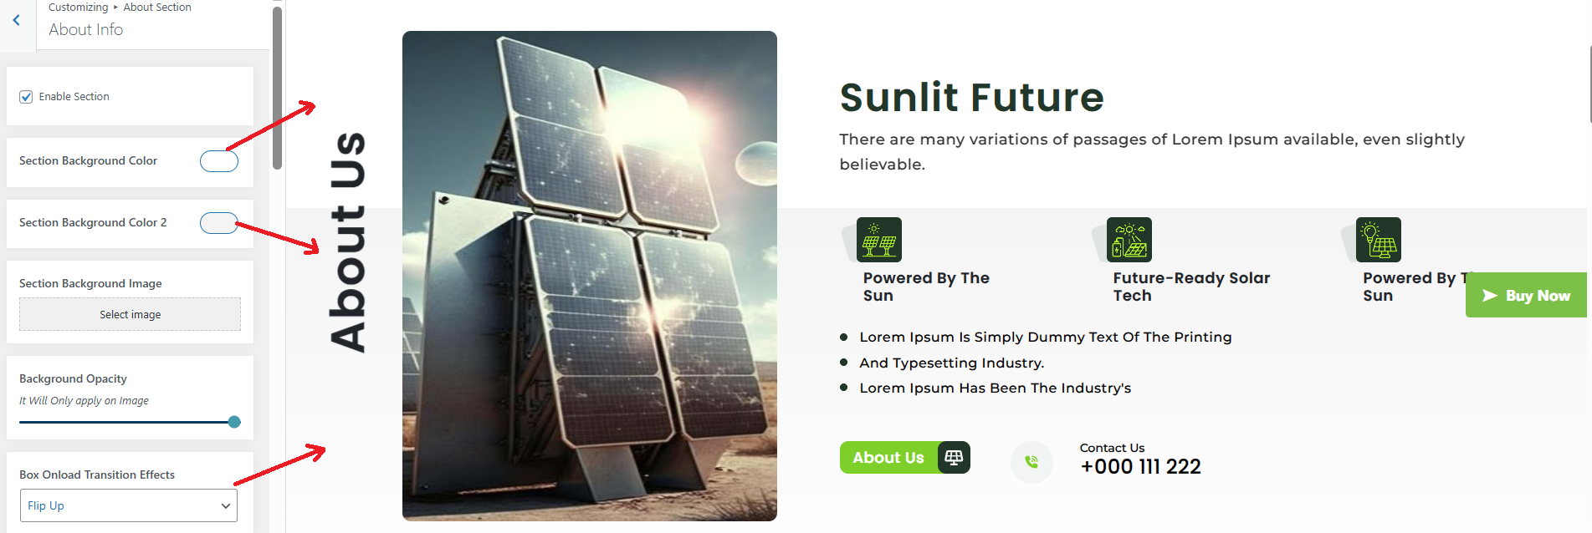
Task: Click the +000 111 222 phone number
Action: pyautogui.click(x=1140, y=466)
